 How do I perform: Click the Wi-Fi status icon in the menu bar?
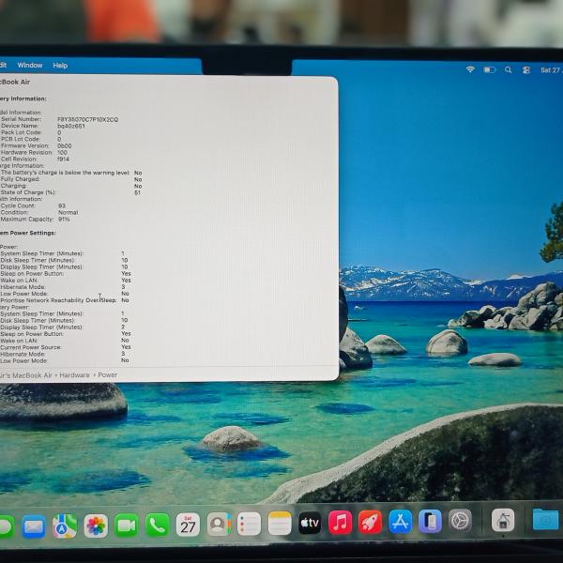(x=470, y=69)
